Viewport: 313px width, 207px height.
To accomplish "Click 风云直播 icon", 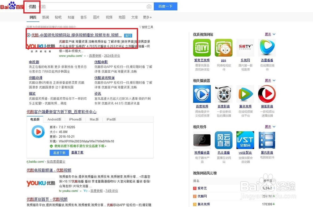I will click(x=223, y=140).
